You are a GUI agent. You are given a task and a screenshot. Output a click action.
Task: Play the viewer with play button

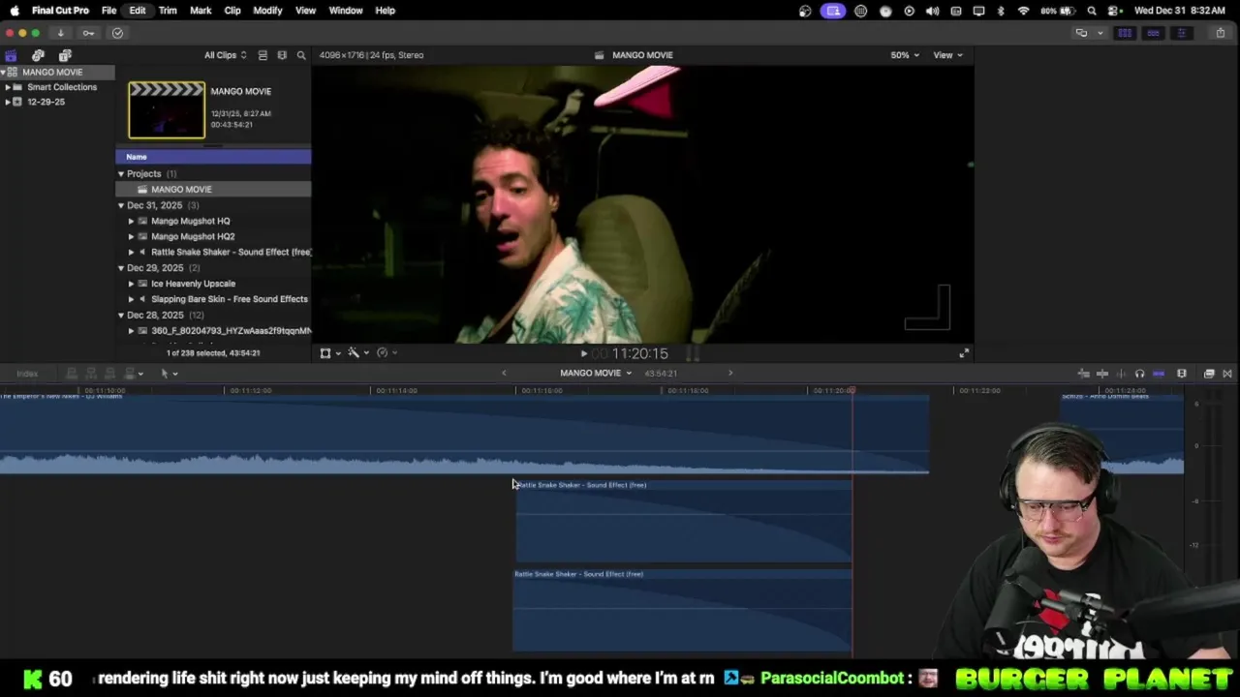pyautogui.click(x=583, y=354)
